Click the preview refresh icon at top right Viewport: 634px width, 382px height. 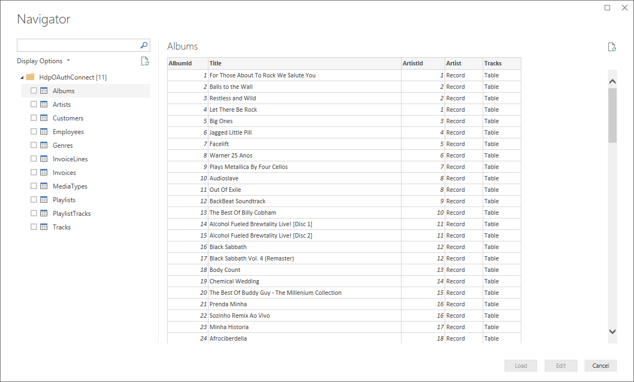pyautogui.click(x=612, y=47)
